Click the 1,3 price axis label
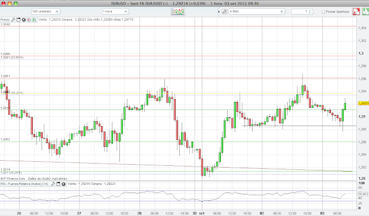The height and width of the screenshot is (216, 369). tap(361, 54)
